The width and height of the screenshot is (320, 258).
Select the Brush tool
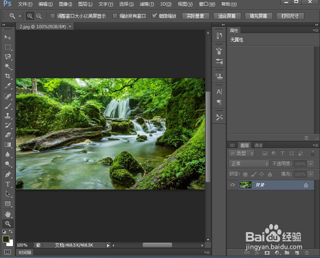tap(8, 106)
